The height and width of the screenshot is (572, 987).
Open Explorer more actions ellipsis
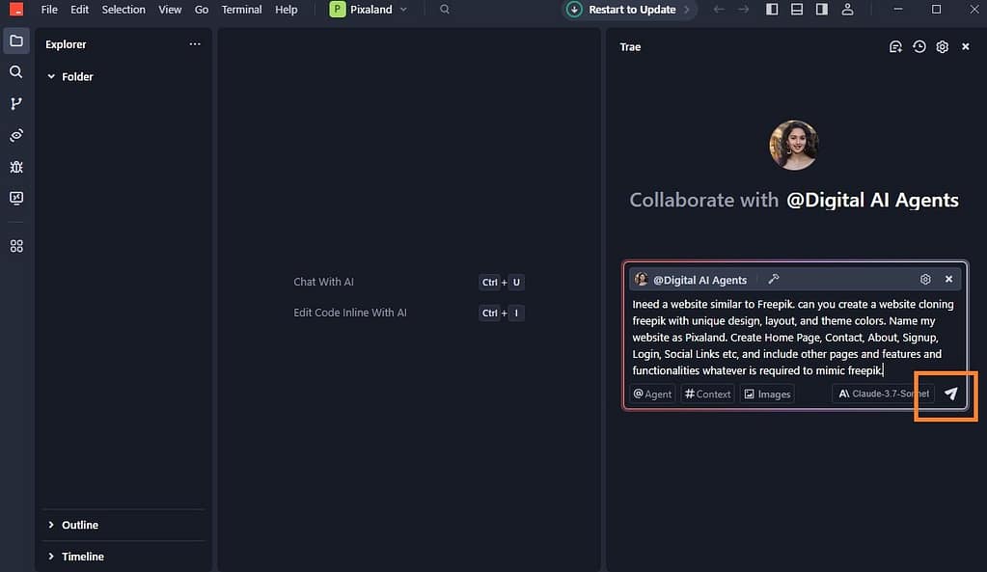pyautogui.click(x=195, y=44)
